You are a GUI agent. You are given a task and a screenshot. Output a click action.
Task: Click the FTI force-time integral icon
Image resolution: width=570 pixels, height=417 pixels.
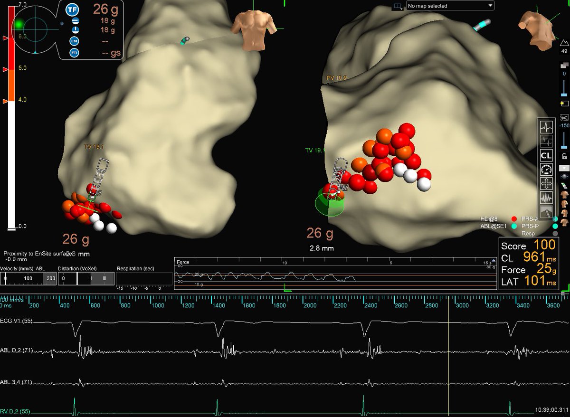click(74, 53)
